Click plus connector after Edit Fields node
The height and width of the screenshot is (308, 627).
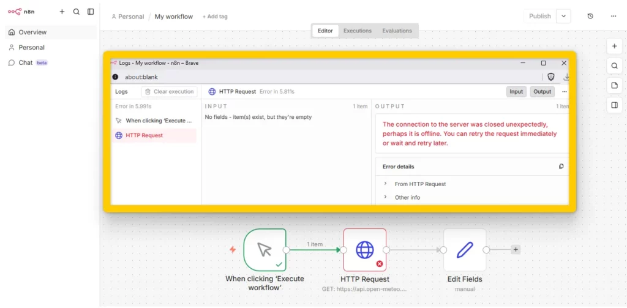pos(516,250)
